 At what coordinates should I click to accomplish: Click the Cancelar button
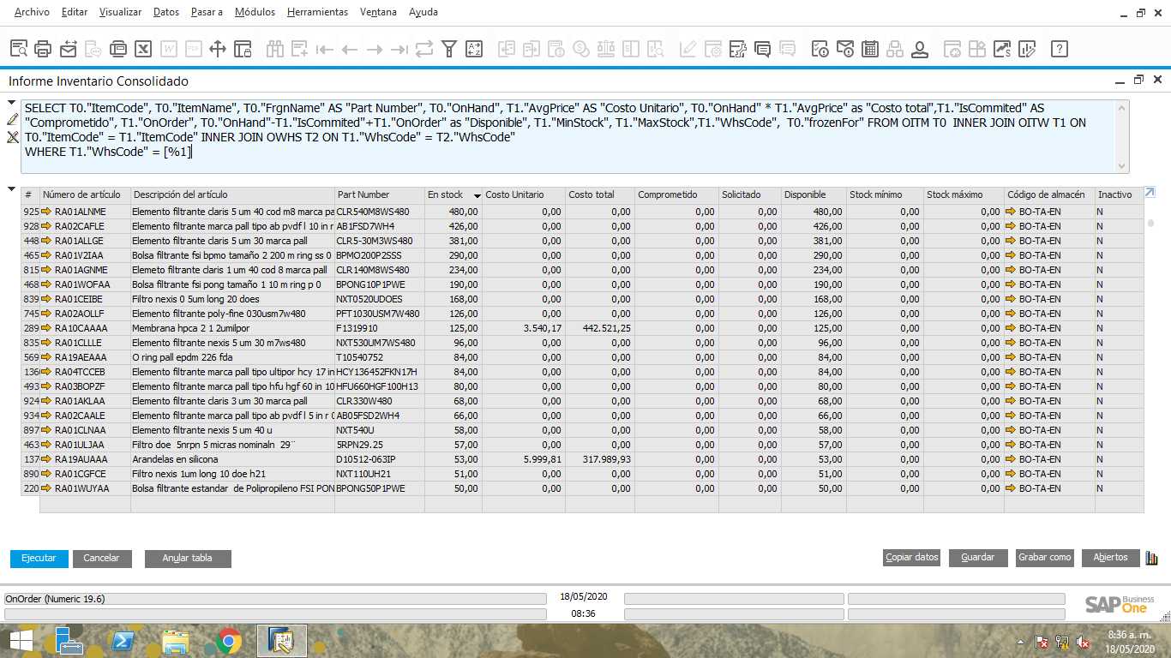click(x=101, y=558)
